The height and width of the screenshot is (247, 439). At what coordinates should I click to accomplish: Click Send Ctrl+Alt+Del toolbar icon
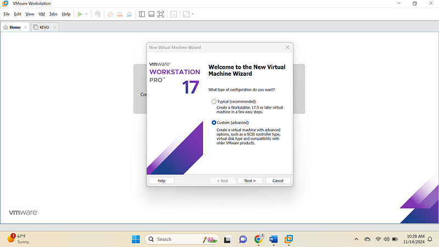[x=98, y=14]
